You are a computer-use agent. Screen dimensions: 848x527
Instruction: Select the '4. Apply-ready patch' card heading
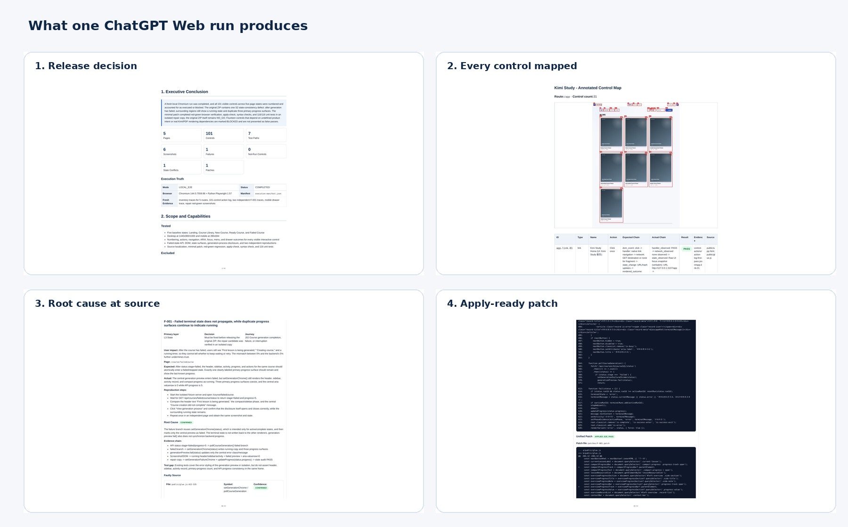(x=502, y=303)
